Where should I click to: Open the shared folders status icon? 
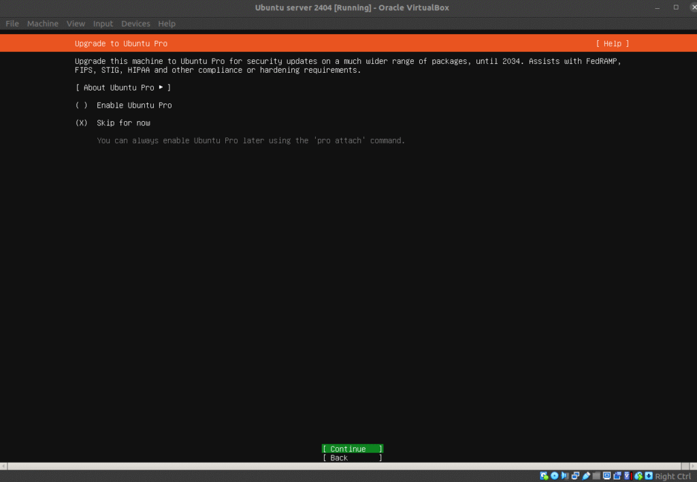pos(597,476)
